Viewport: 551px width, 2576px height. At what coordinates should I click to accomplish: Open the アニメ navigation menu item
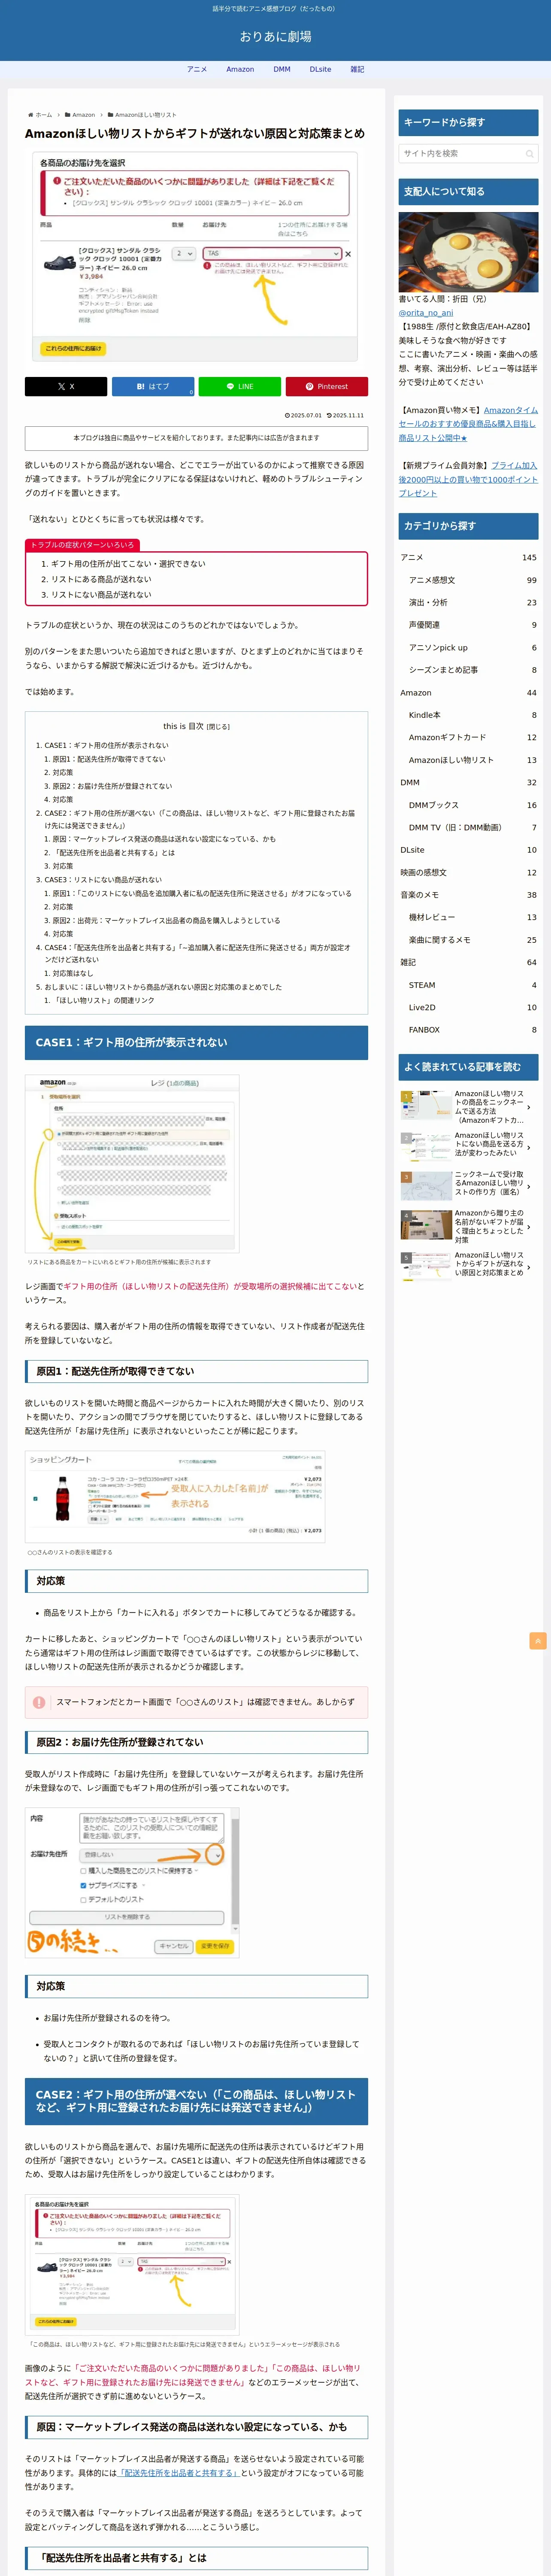point(197,69)
